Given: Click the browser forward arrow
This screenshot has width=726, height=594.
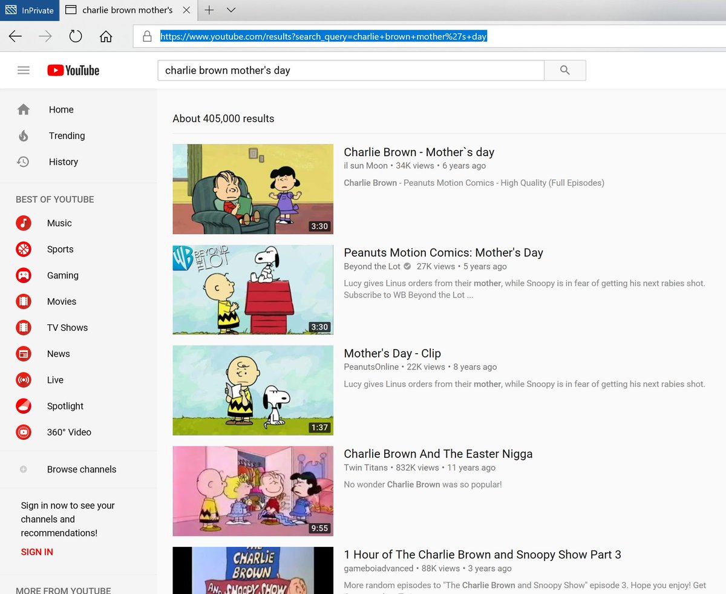Looking at the screenshot, I should coord(45,36).
